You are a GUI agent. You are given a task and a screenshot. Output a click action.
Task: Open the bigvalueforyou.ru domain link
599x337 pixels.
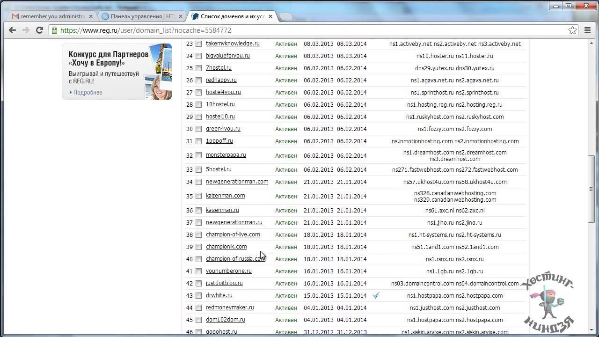228,56
